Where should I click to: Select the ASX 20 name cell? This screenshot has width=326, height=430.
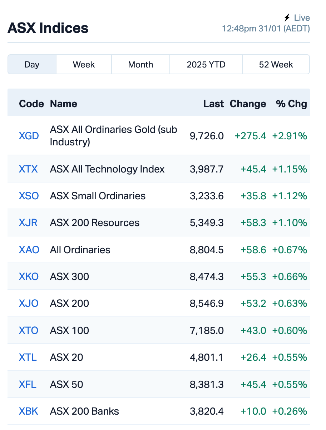66,357
